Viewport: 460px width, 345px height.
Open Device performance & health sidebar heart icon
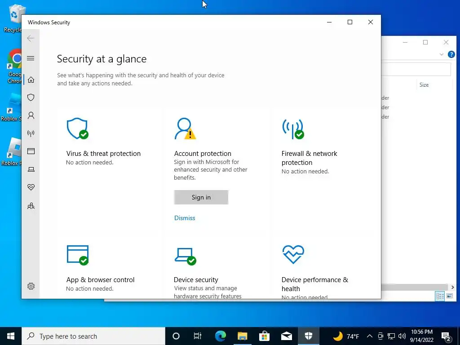[31, 187]
